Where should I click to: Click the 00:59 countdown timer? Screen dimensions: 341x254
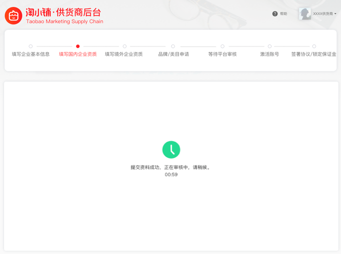171,175
